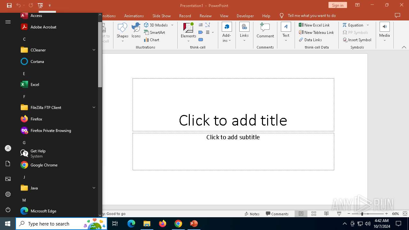Open File Explorer from the taskbar

click(147, 224)
